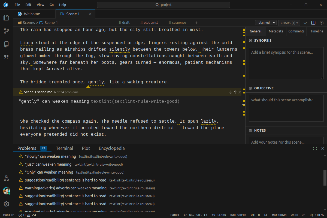Click the quotations icon in the sidebar

tap(6, 57)
